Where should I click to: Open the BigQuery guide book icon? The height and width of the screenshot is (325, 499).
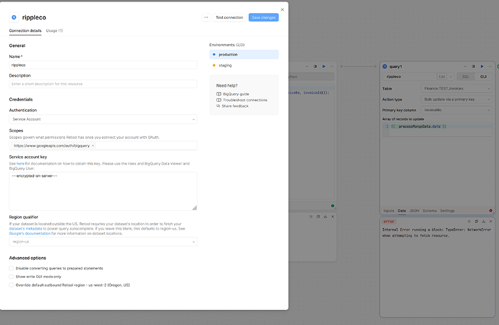click(219, 94)
